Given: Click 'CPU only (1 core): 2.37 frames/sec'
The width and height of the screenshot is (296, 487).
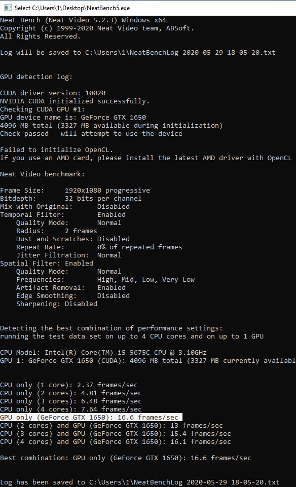Looking at the screenshot, I should point(68,385).
